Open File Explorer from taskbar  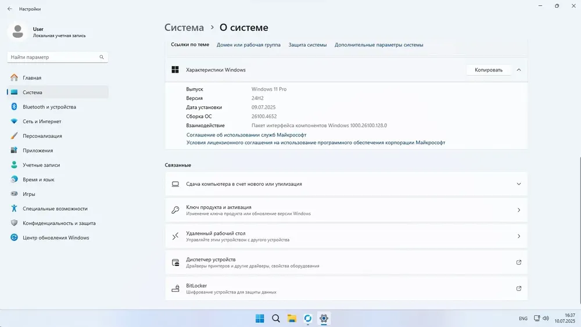[292, 318]
